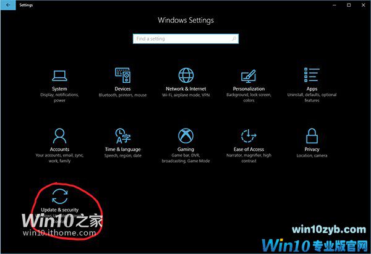The image size is (371, 254).
Task: Open the Personalization monitor and brush icon
Action: point(249,75)
